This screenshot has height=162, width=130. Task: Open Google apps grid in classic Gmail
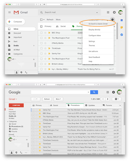[108, 92]
